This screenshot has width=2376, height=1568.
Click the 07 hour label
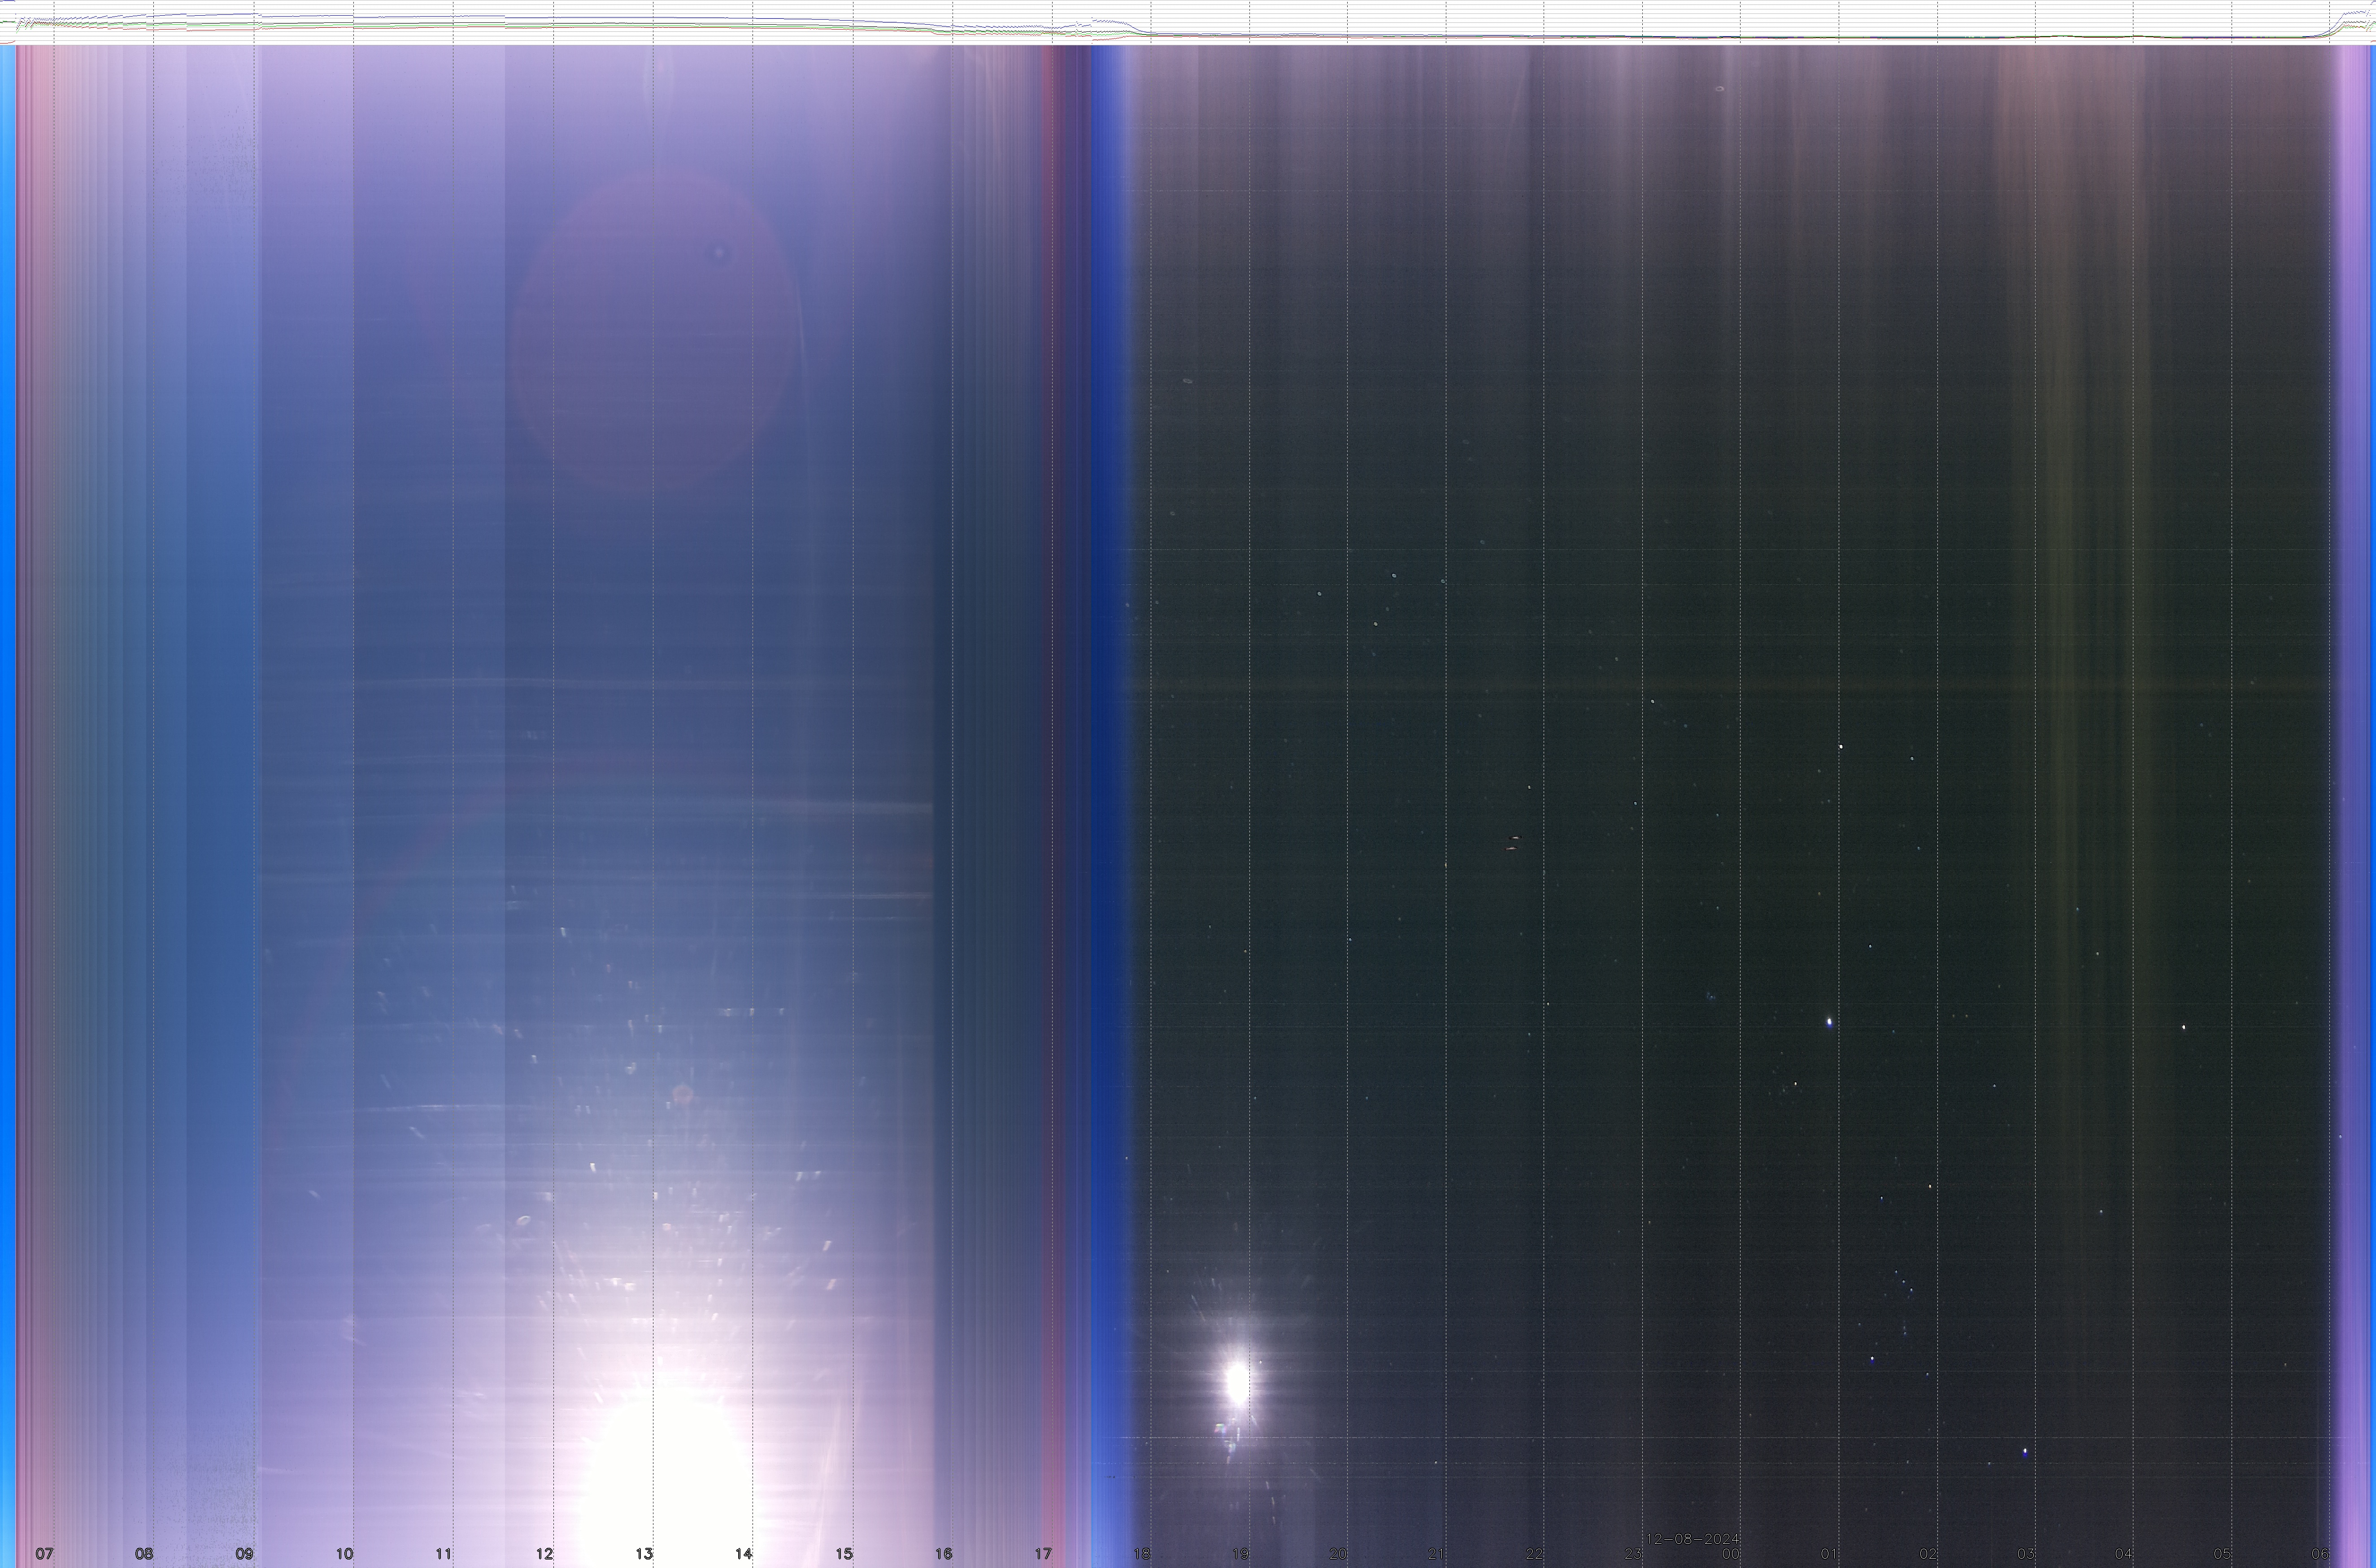(44, 1554)
